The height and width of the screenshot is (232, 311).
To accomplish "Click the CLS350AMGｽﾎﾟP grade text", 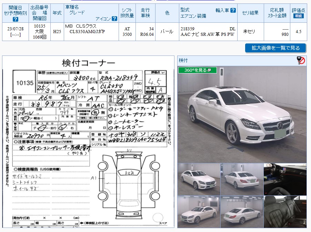I will click(87, 32).
